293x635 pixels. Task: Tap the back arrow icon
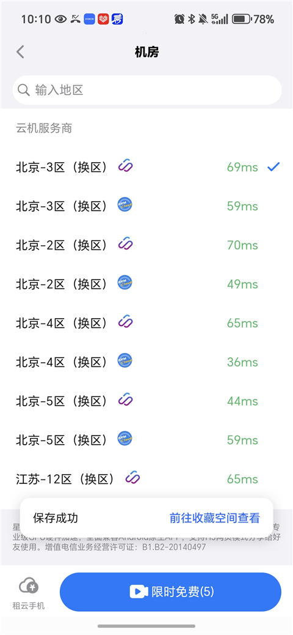20,52
